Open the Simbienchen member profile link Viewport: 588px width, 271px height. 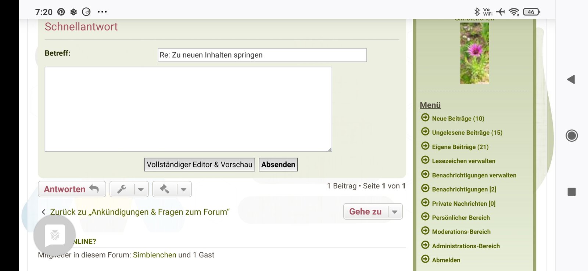[155, 254]
